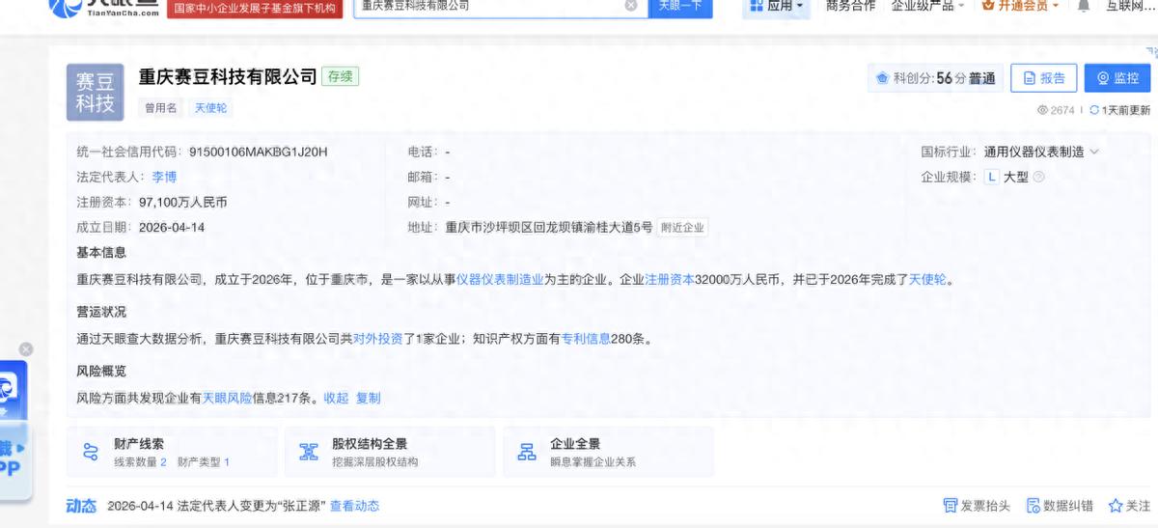The height and width of the screenshot is (528, 1158).
Task: Click the notification bell icon
Action: tap(1084, 6)
